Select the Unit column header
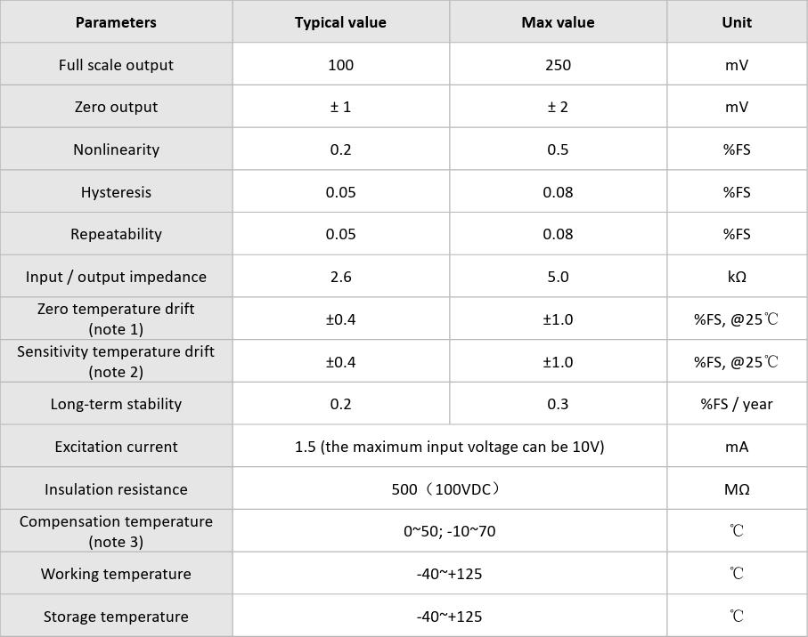The image size is (808, 637). (737, 22)
